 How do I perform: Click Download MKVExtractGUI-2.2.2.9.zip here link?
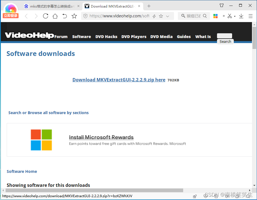coord(119,80)
